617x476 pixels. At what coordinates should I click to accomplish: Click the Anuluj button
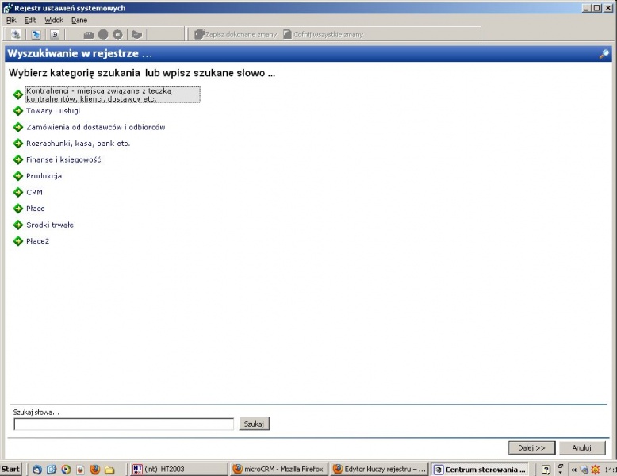(x=581, y=447)
